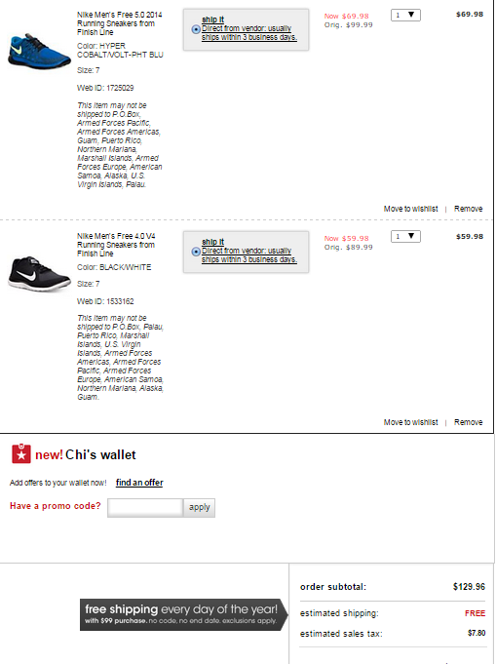Remove the Nike Free 4.0 V4 sneakers

pyautogui.click(x=468, y=422)
